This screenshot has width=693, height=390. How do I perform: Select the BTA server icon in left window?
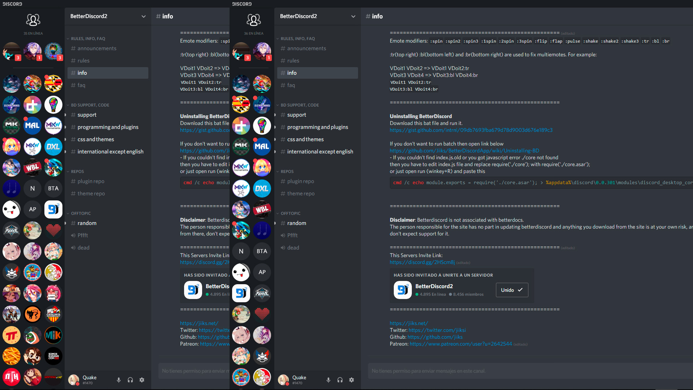tap(53, 188)
